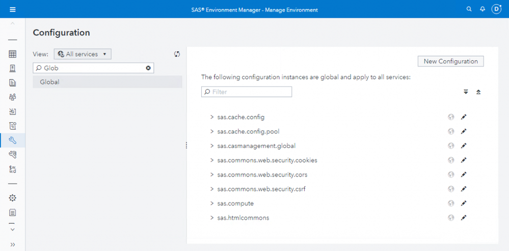Open the View All services dropdown
Image resolution: width=509 pixels, height=251 pixels.
pyautogui.click(x=83, y=54)
